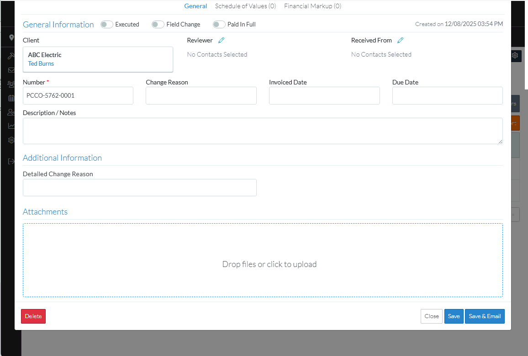The height and width of the screenshot is (356, 528).
Task: Click the Invoiced Date field
Action: tap(324, 95)
